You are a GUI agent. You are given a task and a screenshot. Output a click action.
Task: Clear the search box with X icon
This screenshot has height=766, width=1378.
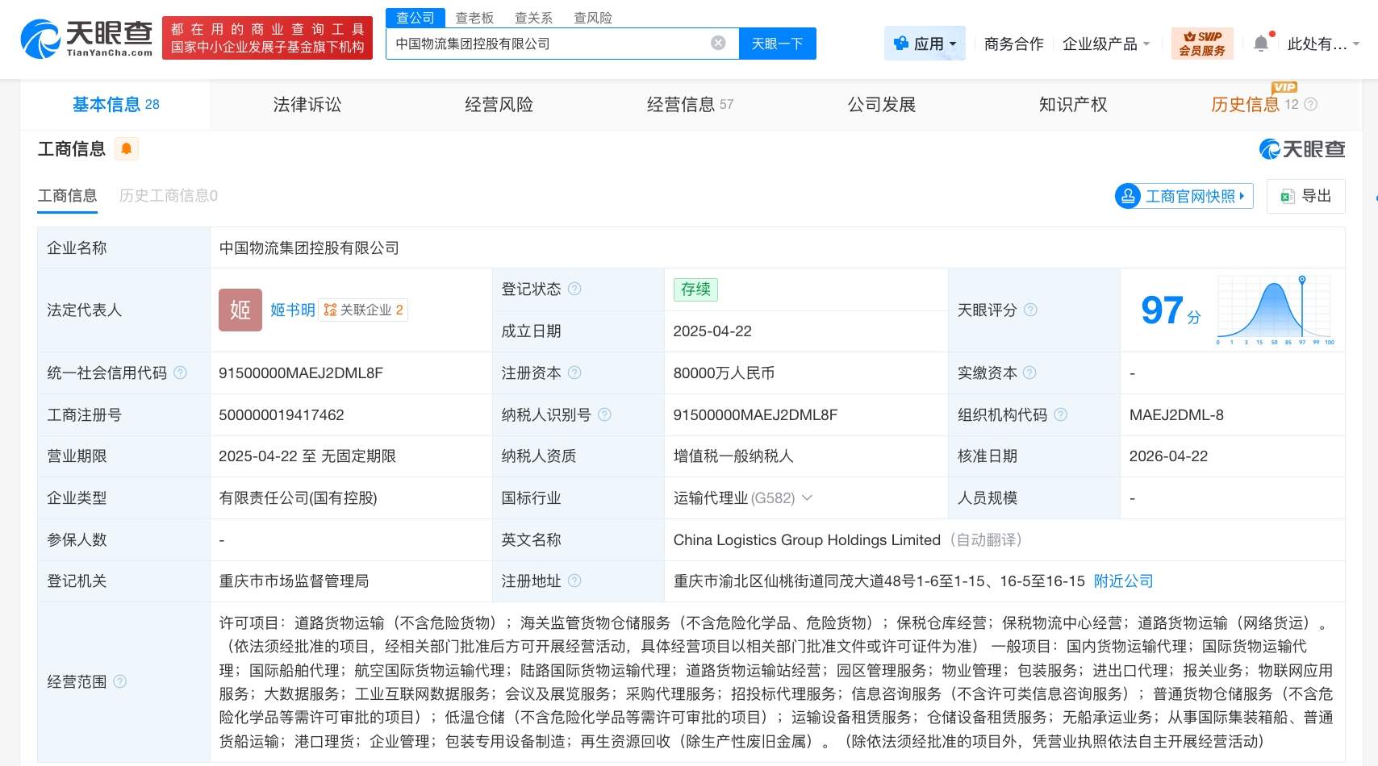click(x=718, y=44)
